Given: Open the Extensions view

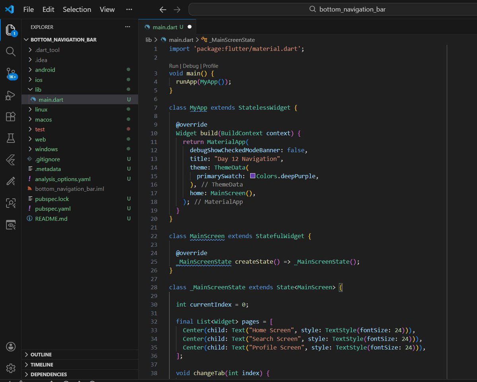Looking at the screenshot, I should [11, 117].
